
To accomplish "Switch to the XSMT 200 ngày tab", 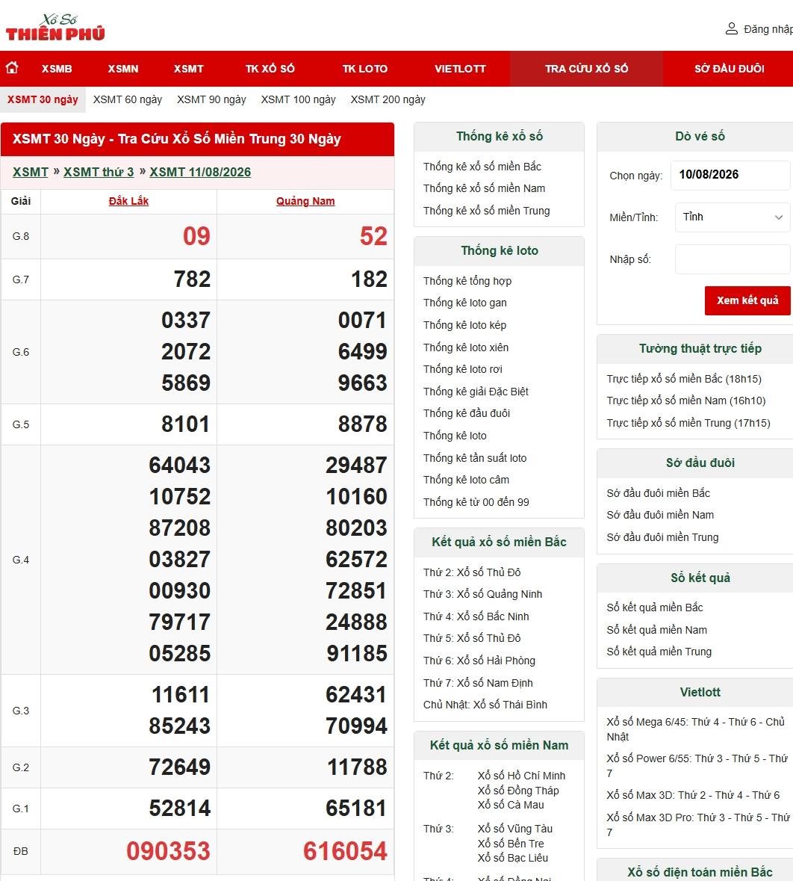I will (388, 99).
